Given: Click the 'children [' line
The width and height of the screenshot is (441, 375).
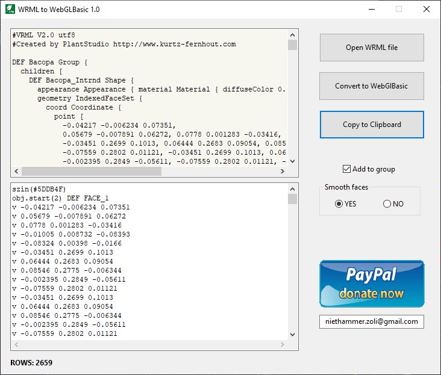Looking at the screenshot, I should pyautogui.click(x=42, y=71).
